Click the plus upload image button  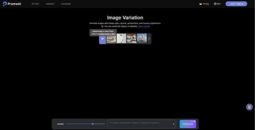[x=102, y=39]
